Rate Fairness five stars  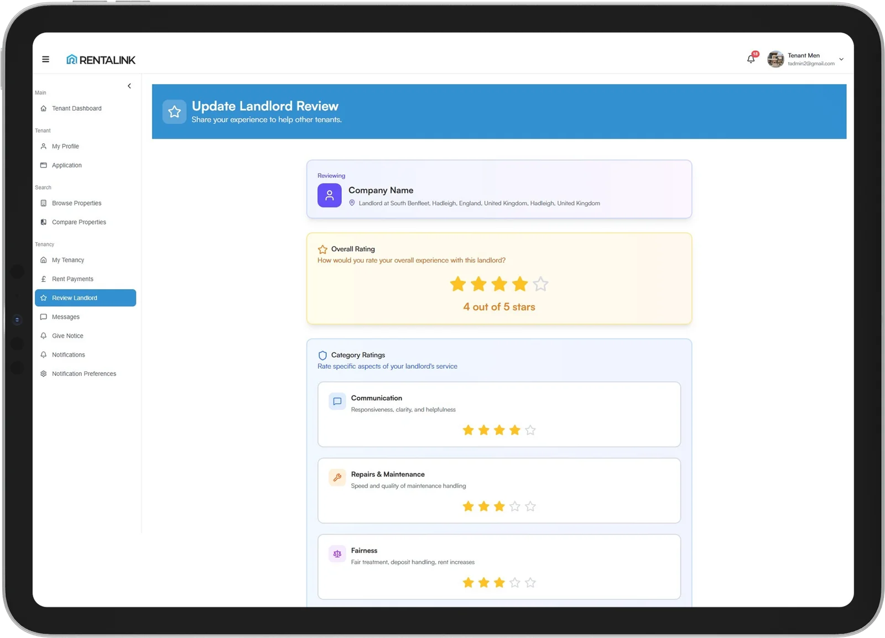pyautogui.click(x=530, y=583)
